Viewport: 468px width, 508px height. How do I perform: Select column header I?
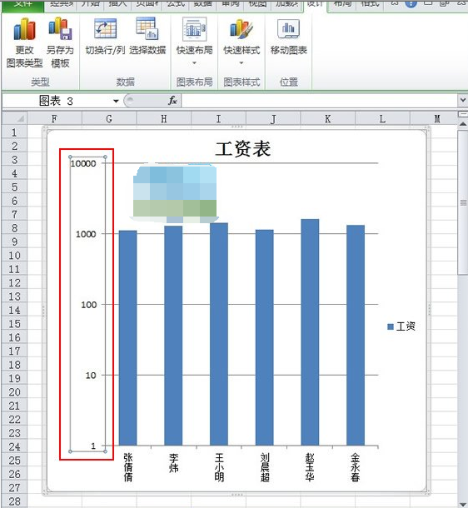219,119
